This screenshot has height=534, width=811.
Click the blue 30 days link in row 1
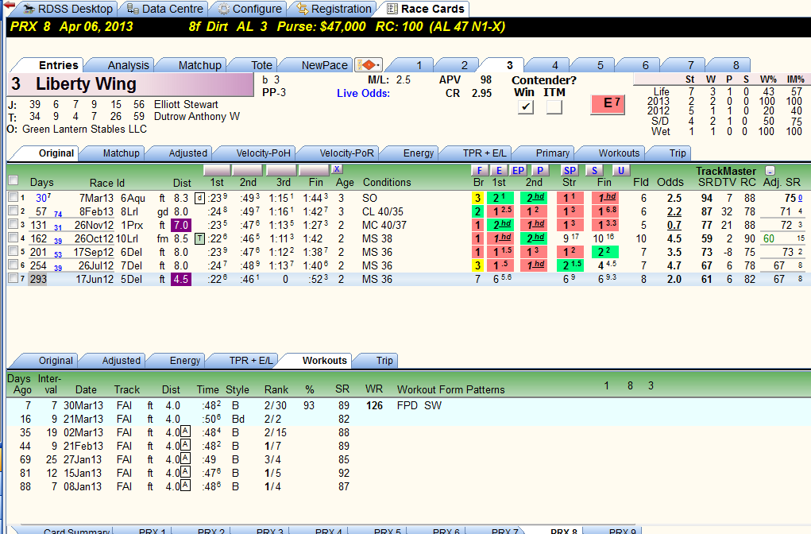pos(41,198)
